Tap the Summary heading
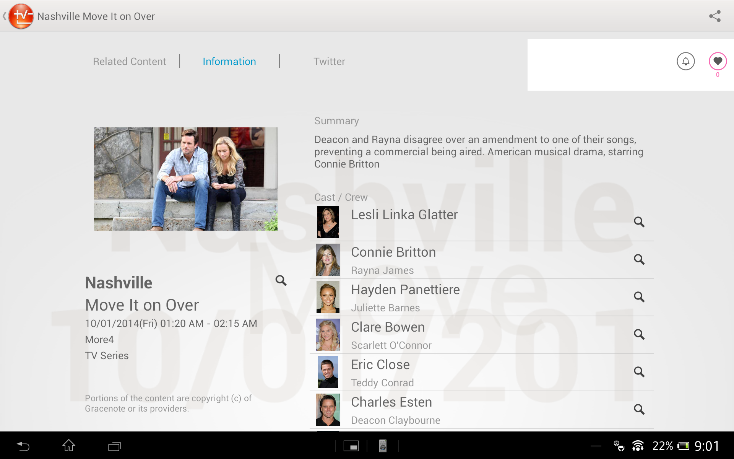The image size is (734, 459). (x=336, y=121)
